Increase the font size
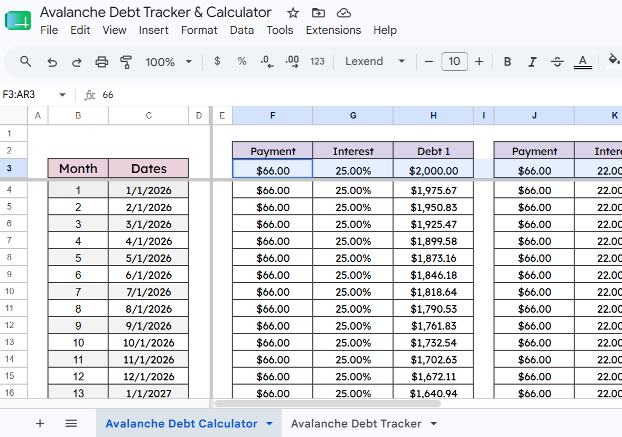This screenshot has width=622, height=437. coord(479,61)
